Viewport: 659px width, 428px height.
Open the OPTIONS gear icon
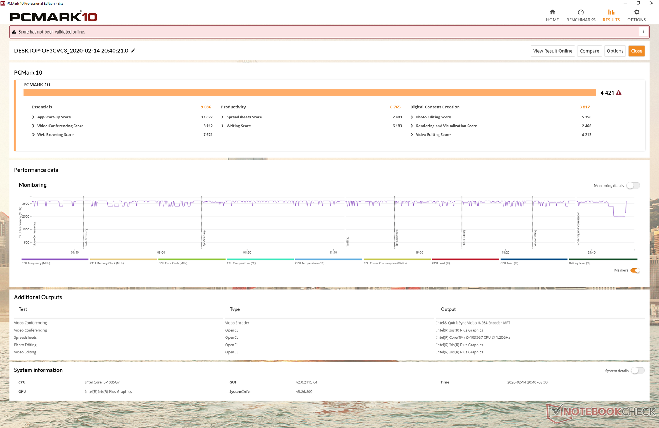pos(637,12)
